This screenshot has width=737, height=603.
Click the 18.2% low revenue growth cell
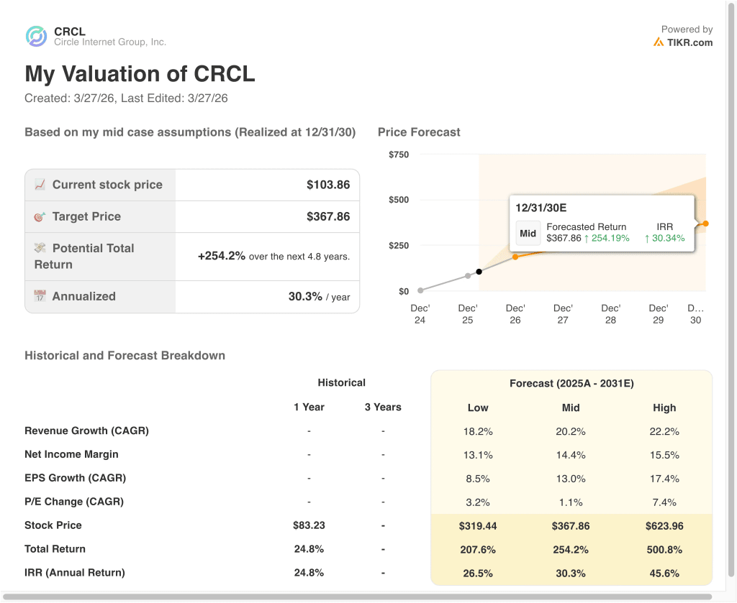(x=478, y=431)
